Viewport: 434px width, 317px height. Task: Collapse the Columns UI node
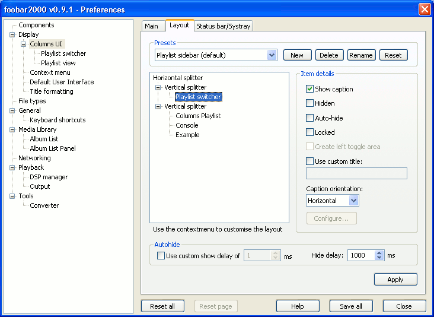click(24, 44)
